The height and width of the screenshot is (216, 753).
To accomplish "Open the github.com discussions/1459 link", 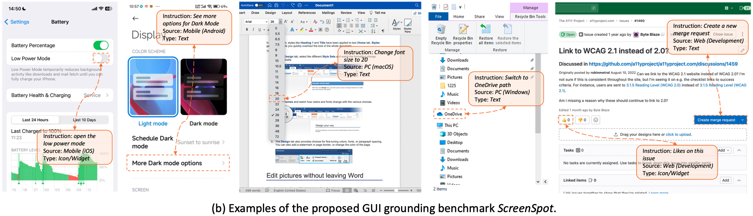I will pos(663,64).
